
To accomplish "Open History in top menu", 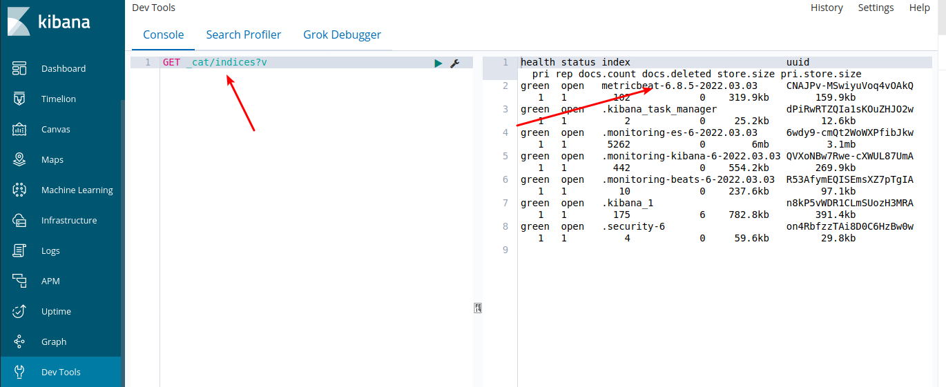I will click(x=827, y=8).
